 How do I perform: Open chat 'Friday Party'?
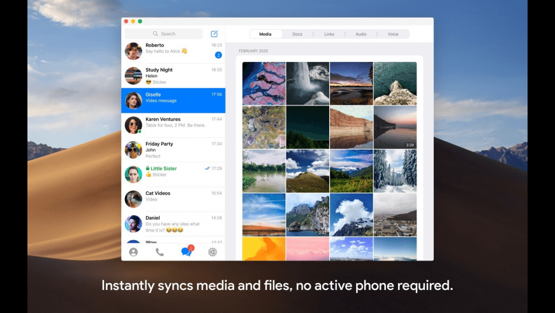pyautogui.click(x=174, y=150)
